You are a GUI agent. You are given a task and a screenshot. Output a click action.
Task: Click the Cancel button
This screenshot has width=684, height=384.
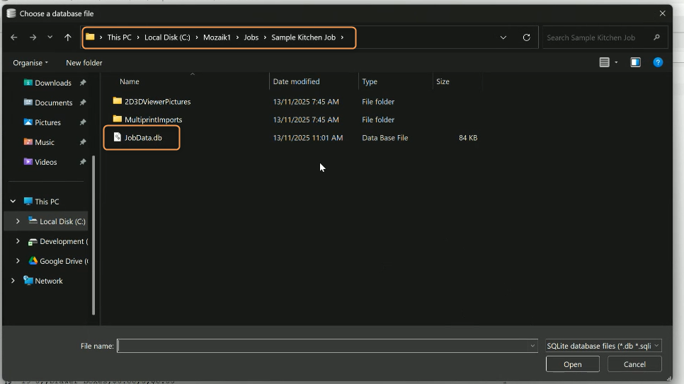click(634, 364)
